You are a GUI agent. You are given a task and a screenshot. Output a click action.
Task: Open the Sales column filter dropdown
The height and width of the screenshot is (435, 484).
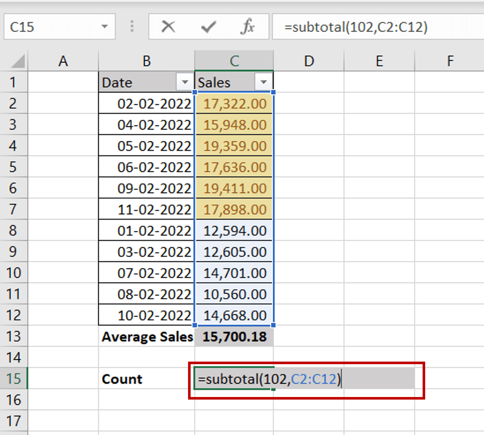[264, 82]
